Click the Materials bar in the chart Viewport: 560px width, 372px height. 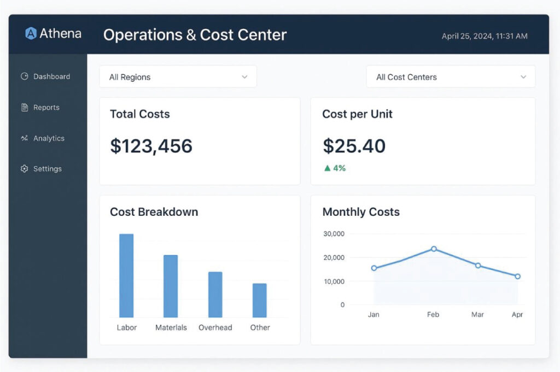pyautogui.click(x=171, y=286)
